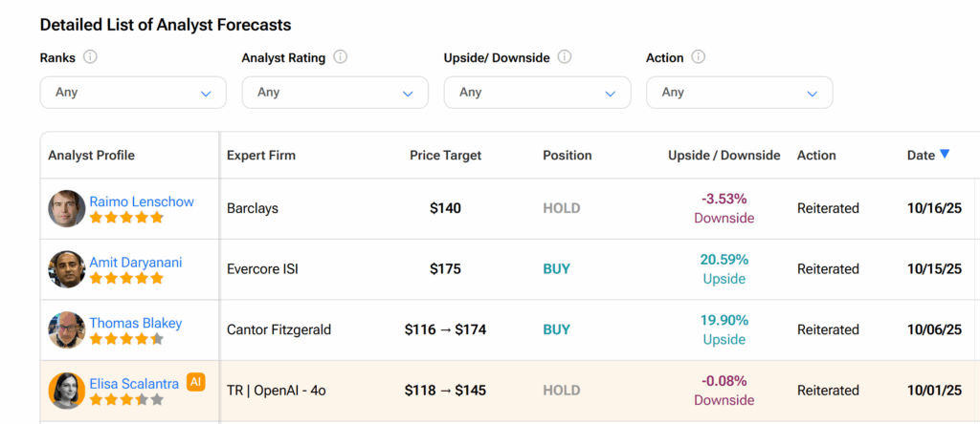Click info icon next to Ranks
The height and width of the screenshot is (424, 980).
pyautogui.click(x=90, y=57)
